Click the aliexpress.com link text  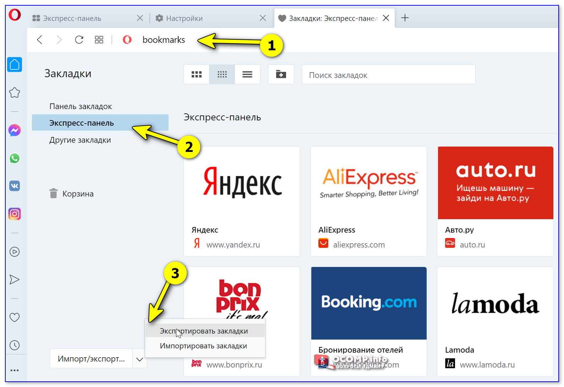coord(359,245)
